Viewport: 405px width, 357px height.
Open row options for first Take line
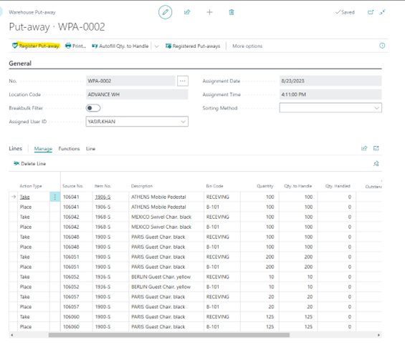pos(54,197)
